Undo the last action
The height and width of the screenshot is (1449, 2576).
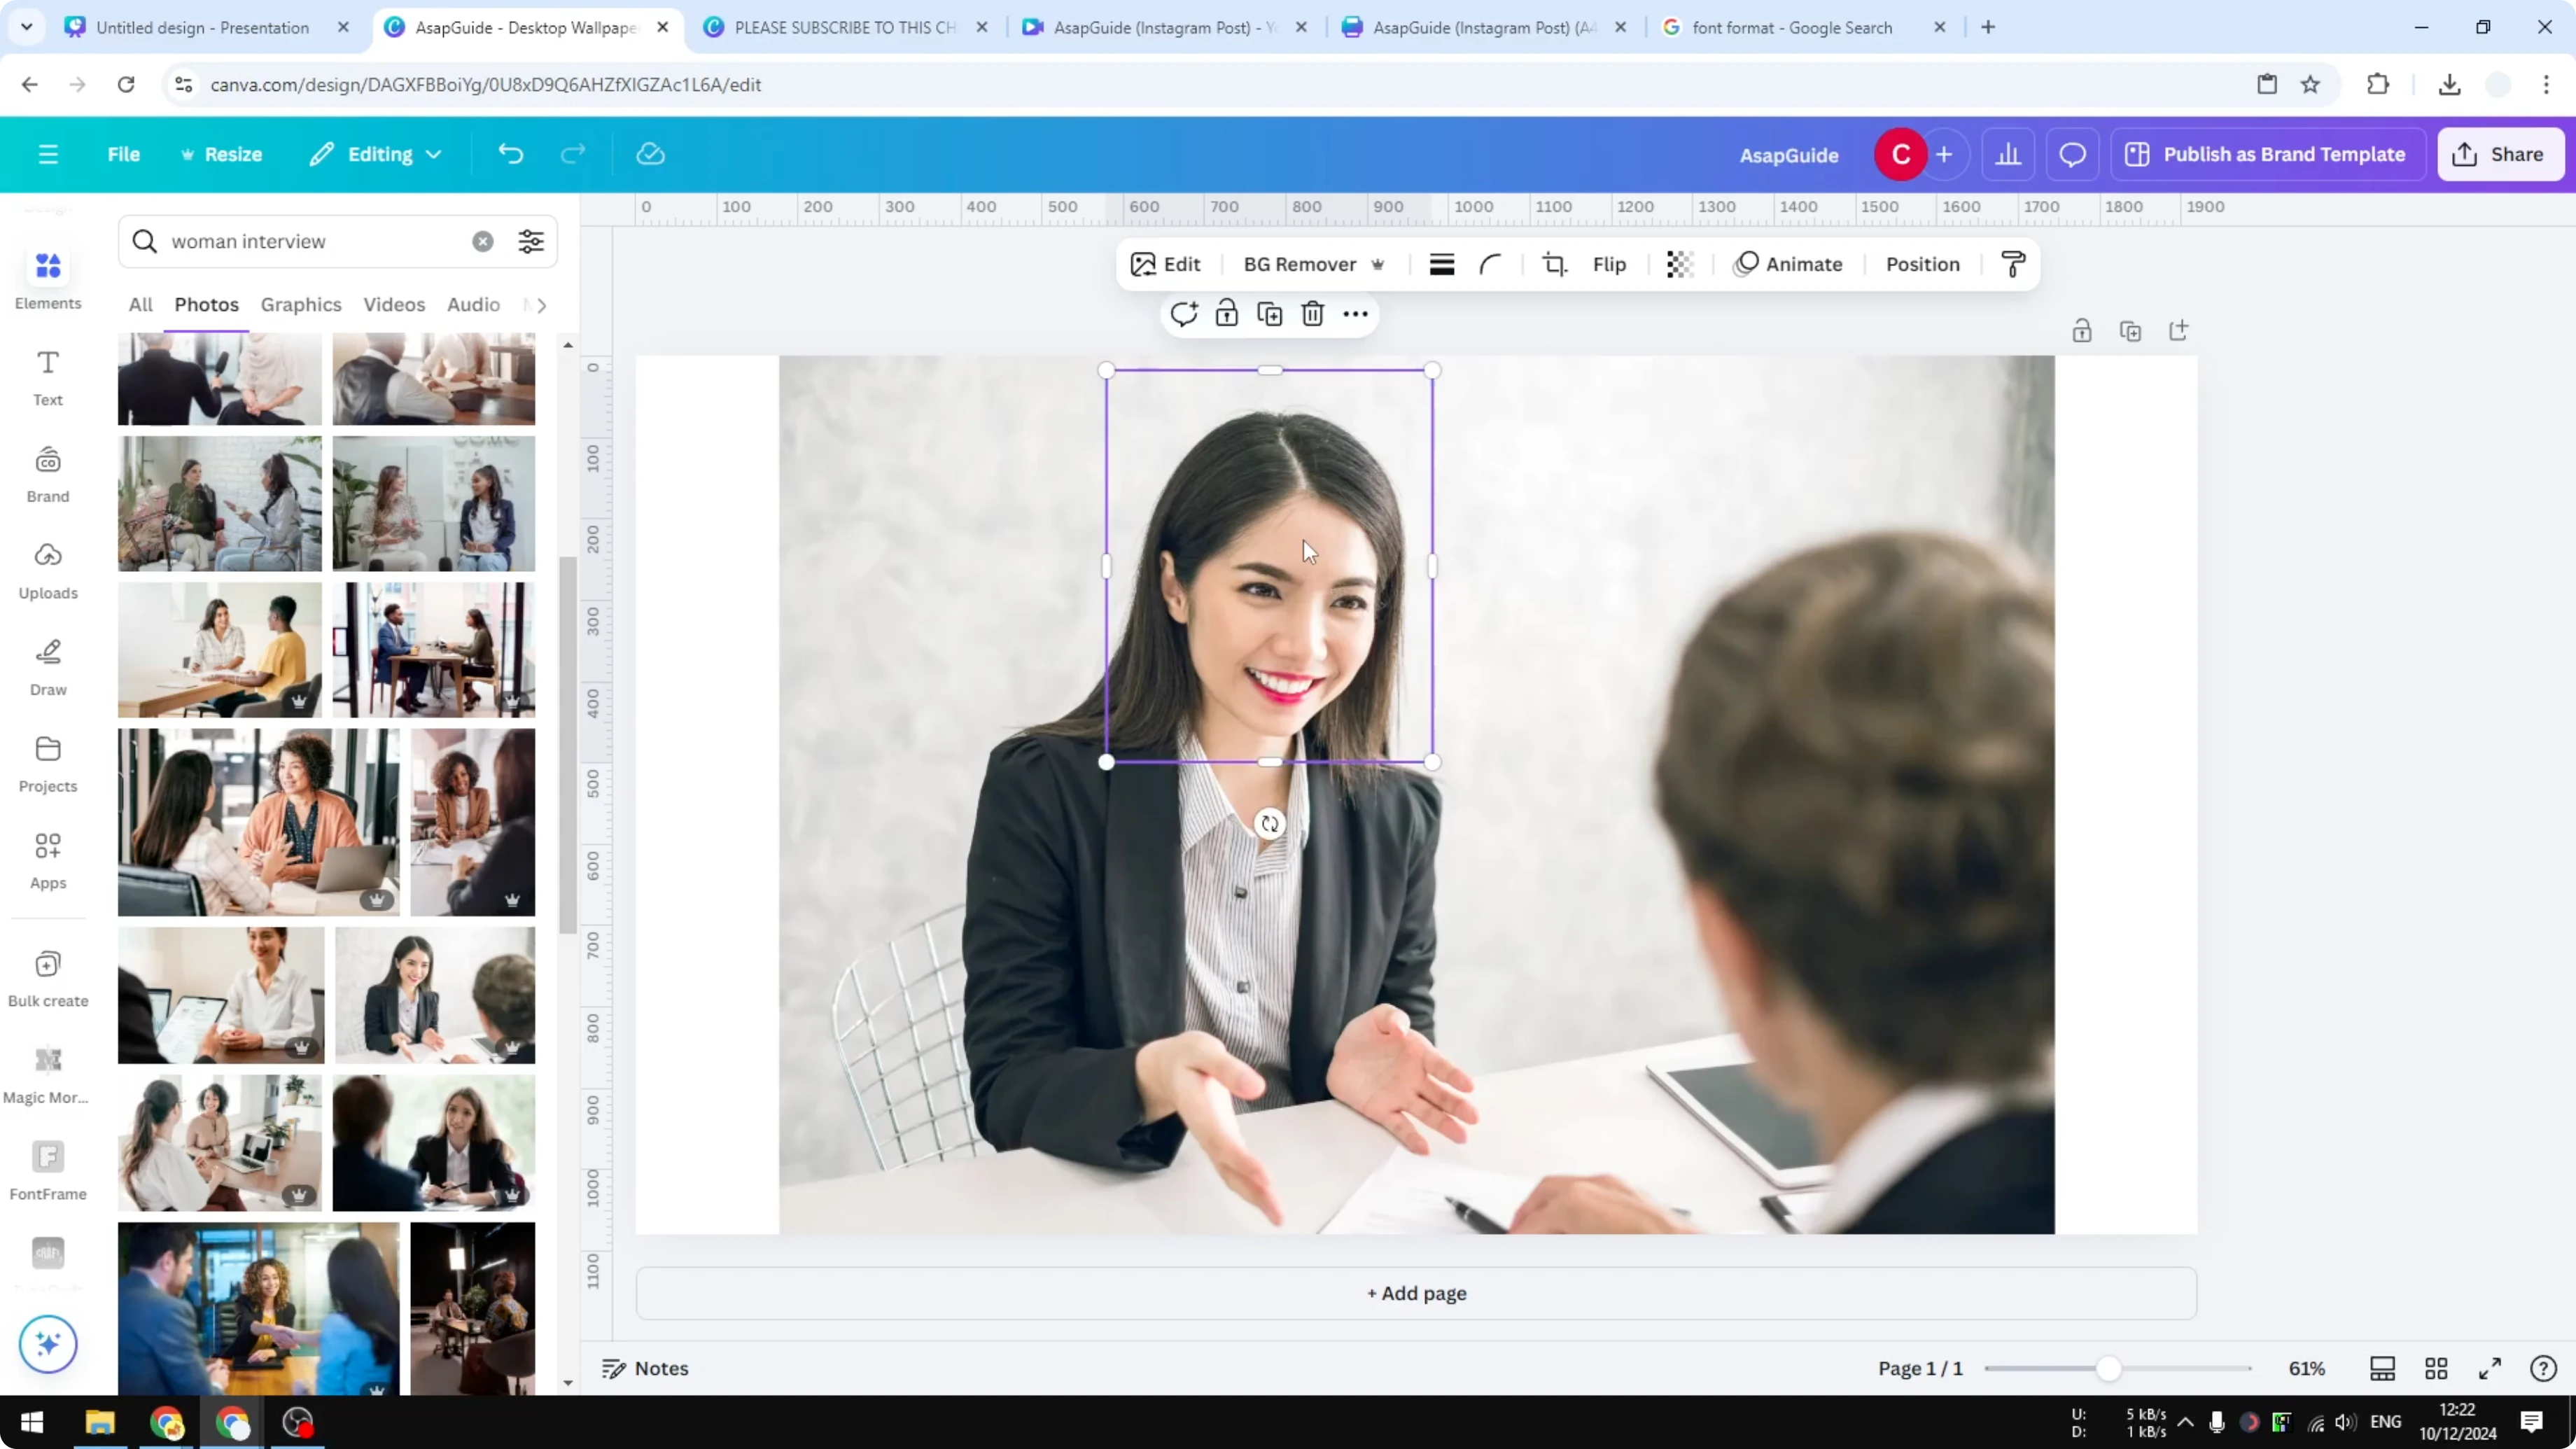click(x=510, y=153)
